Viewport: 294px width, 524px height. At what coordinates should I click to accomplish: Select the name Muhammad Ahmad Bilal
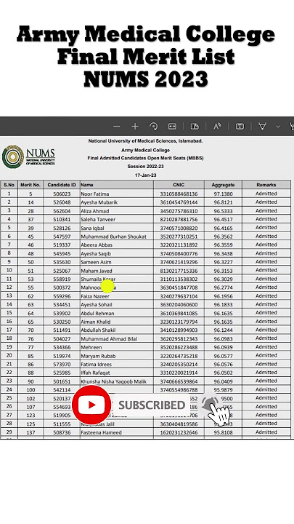(109, 338)
